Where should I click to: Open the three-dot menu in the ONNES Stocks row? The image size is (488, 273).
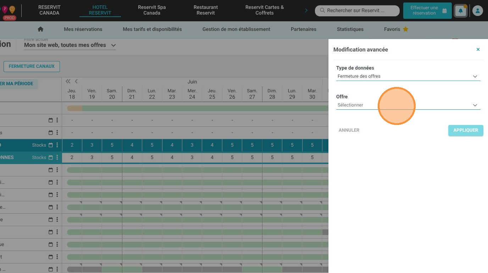57,157
